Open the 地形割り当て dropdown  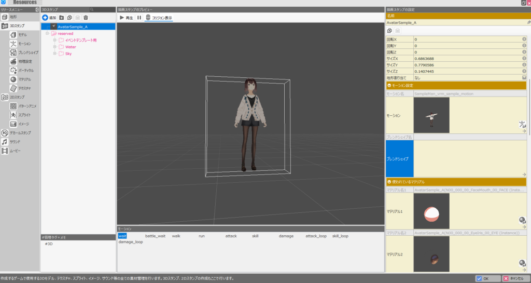point(524,77)
